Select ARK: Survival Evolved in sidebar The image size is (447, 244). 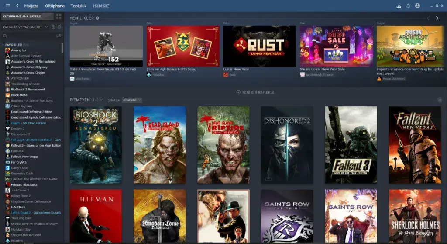(x=26, y=56)
